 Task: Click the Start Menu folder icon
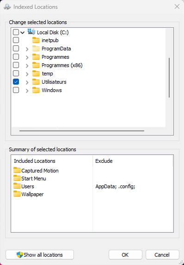(17, 178)
